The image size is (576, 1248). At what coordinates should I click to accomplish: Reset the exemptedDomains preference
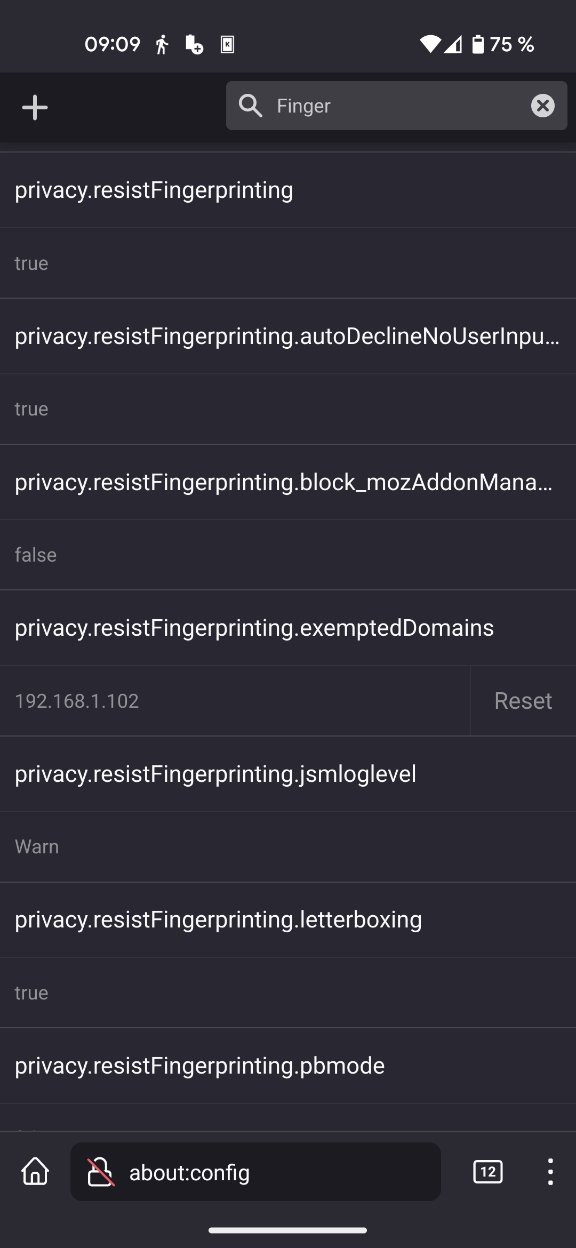coord(523,701)
